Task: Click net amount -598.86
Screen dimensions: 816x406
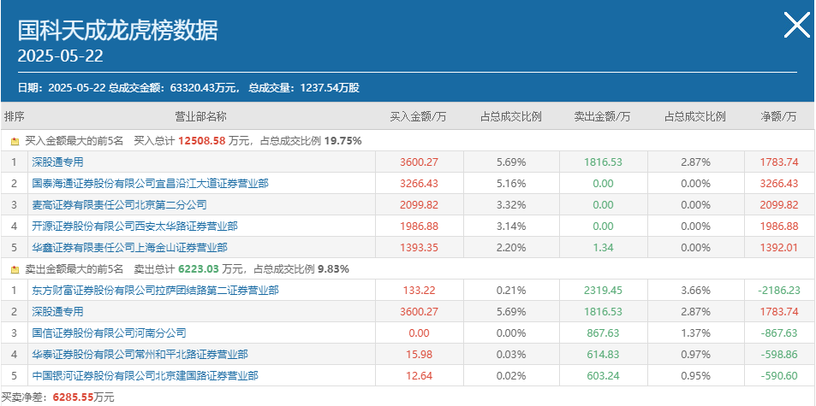Action: point(778,355)
